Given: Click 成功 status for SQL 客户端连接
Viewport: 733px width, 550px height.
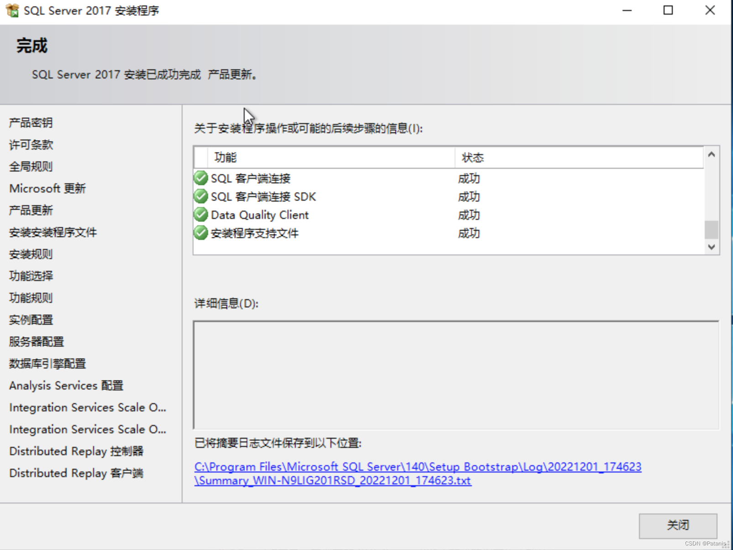Looking at the screenshot, I should [x=469, y=178].
